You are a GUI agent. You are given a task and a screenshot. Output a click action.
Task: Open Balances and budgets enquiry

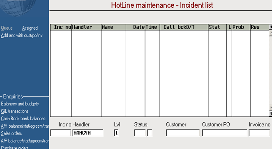[x=20, y=104]
